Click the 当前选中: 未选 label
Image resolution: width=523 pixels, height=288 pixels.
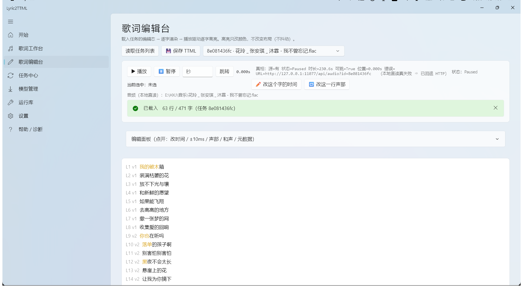(x=142, y=85)
